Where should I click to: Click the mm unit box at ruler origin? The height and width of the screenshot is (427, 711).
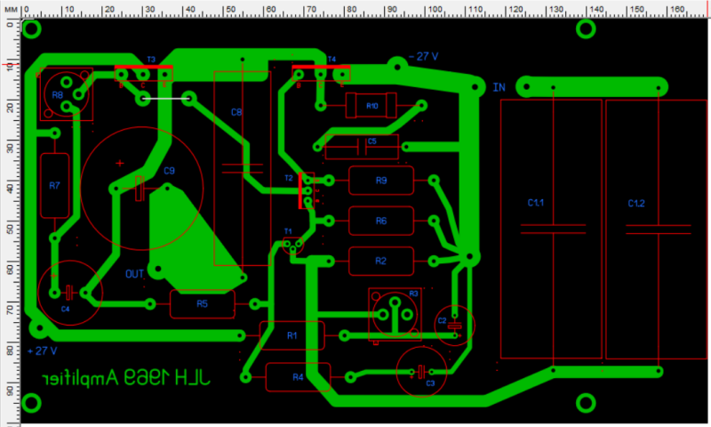11,9
